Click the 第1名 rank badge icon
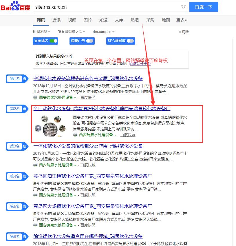This screenshot has height=246, width=236. (x=17, y=79)
